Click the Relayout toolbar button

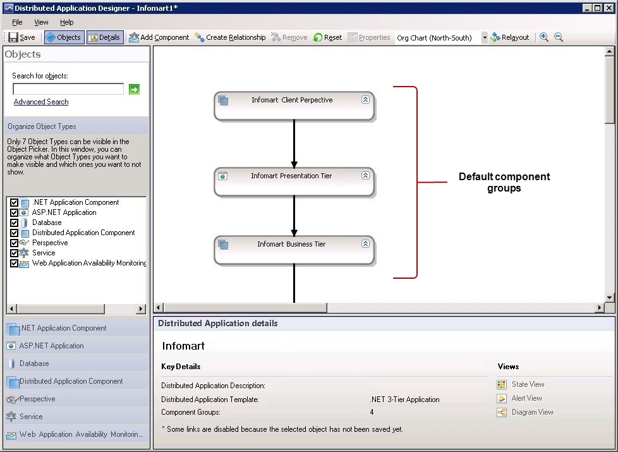(509, 37)
